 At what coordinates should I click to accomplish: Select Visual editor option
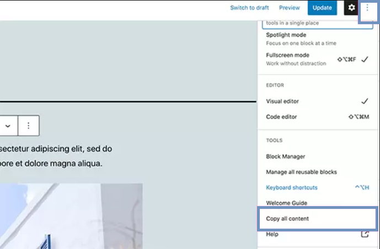tap(282, 102)
